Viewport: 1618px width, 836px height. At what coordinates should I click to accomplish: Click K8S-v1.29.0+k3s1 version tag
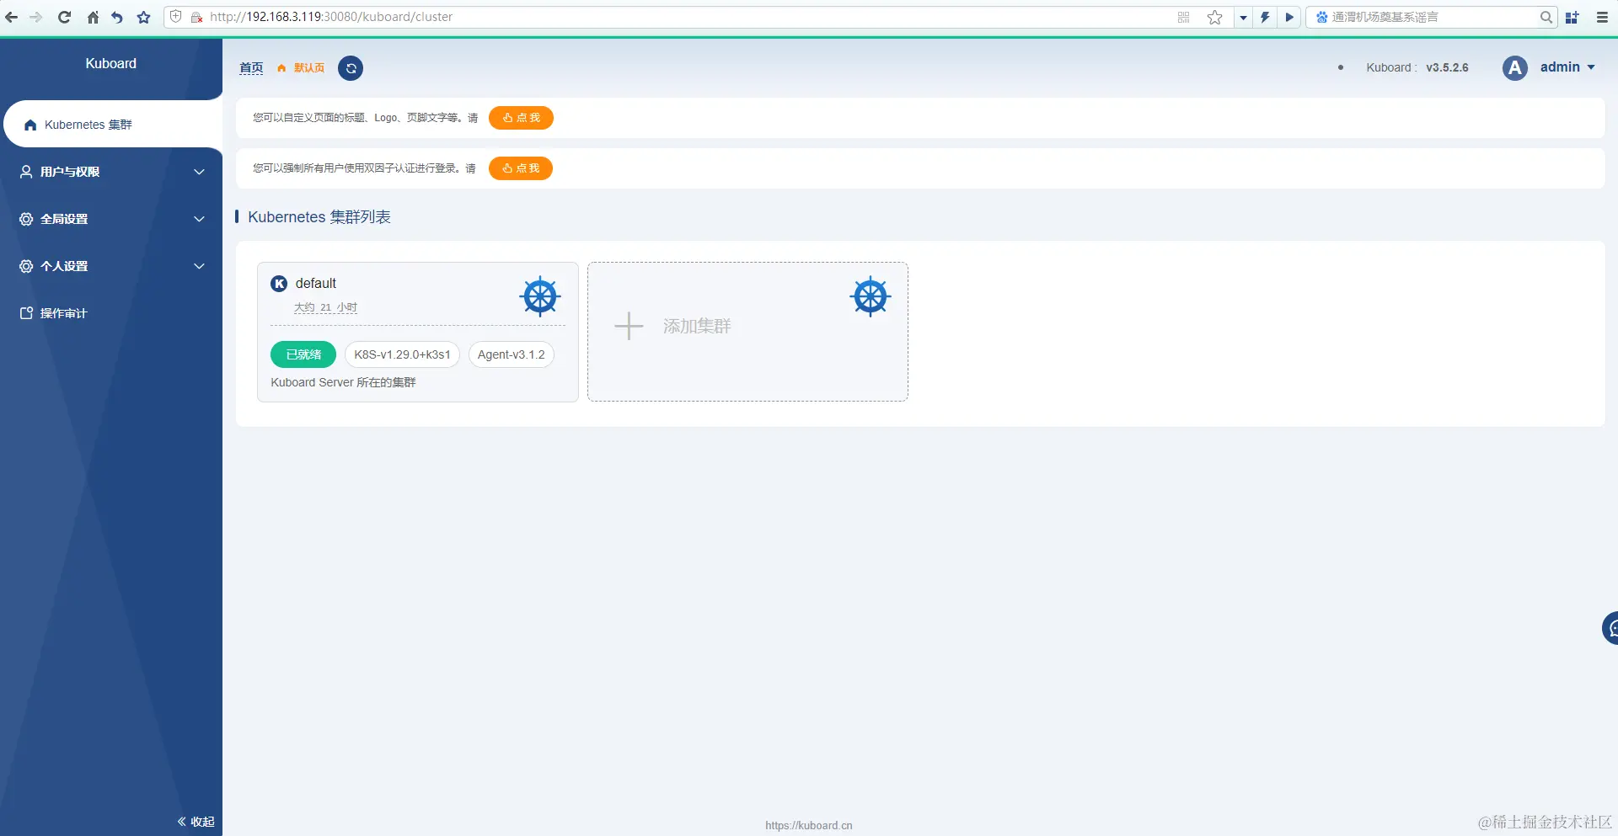pos(402,354)
